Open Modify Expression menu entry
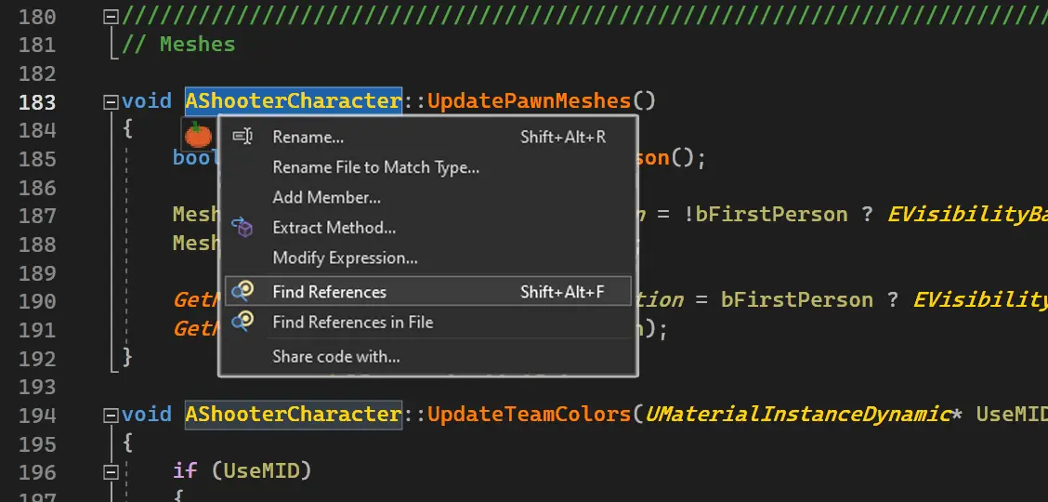Screen dimensions: 1048x502 click(345, 258)
